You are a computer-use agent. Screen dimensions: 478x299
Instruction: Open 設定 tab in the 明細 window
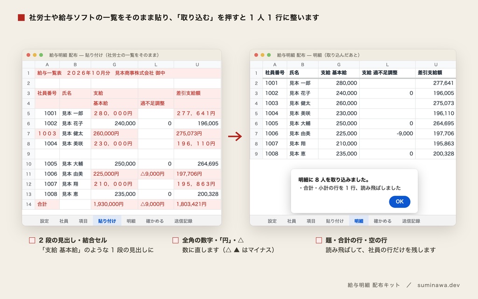pos(272,221)
